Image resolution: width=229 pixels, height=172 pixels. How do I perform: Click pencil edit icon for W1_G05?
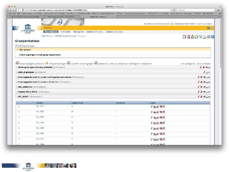pos(151,129)
